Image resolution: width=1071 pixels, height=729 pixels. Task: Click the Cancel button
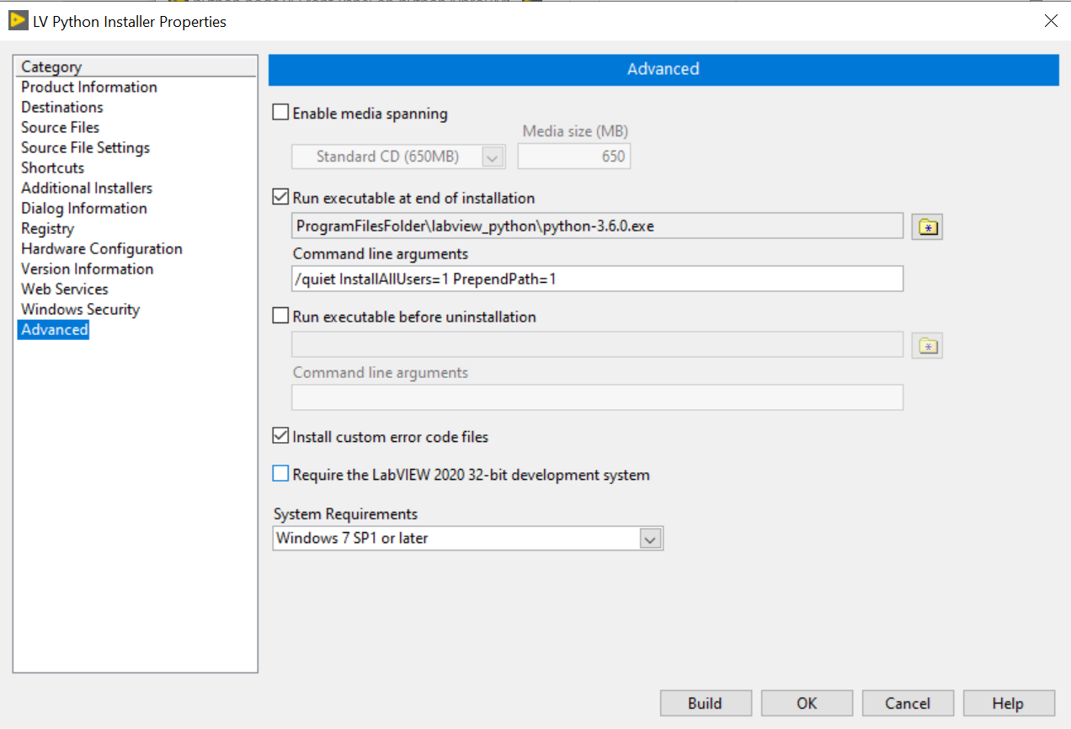[x=908, y=704]
